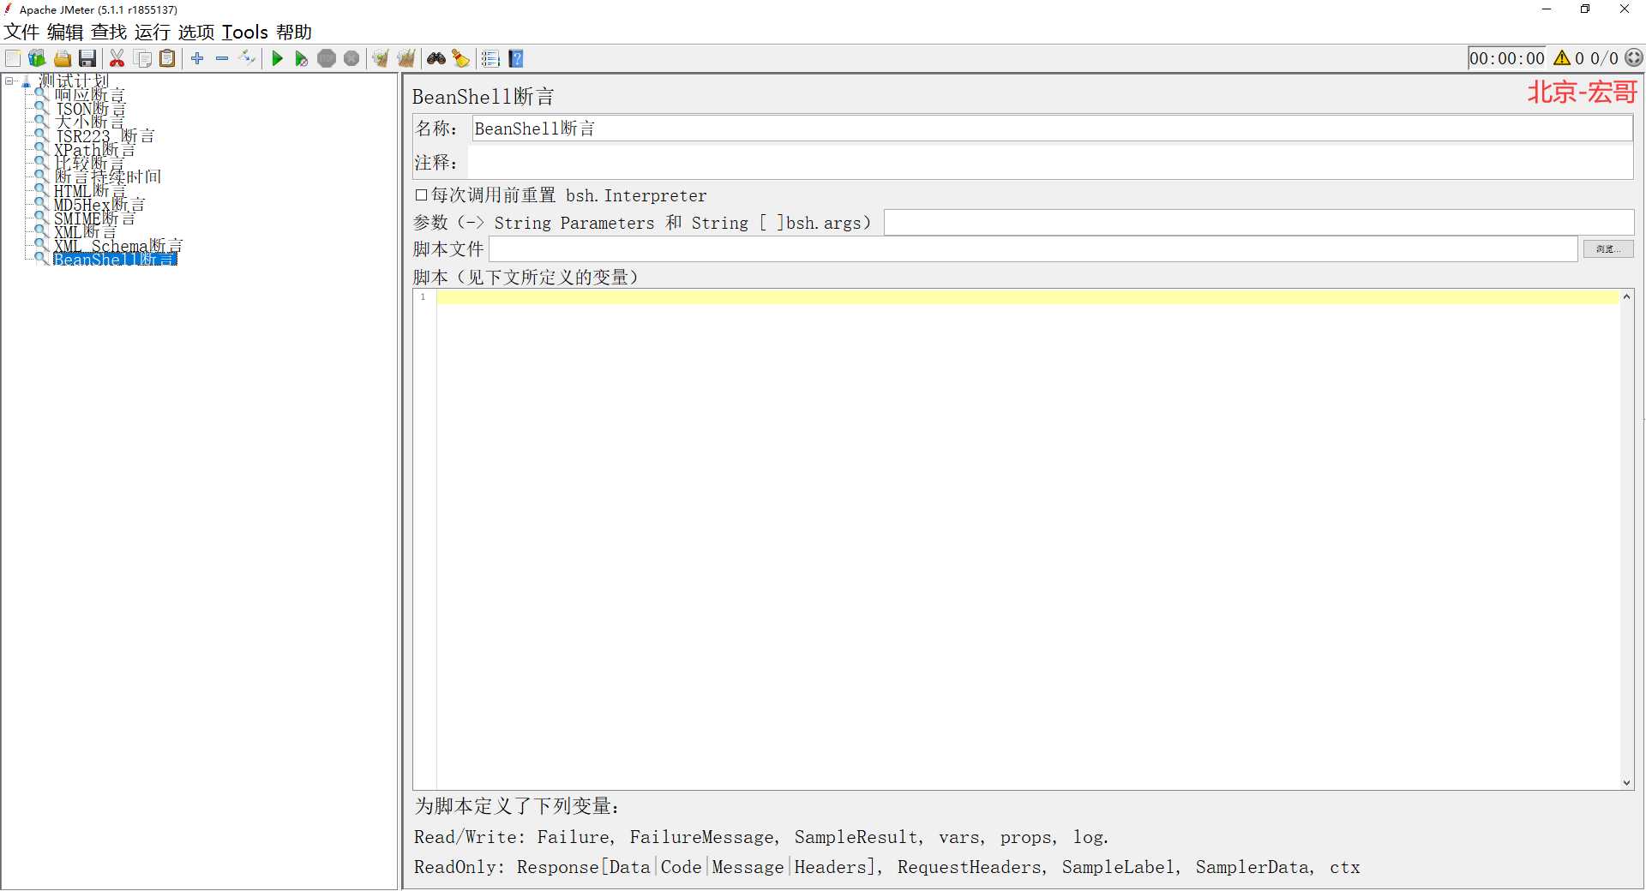This screenshot has height=891, width=1646.
Task: Click Start no pauses icon
Action: pos(301,58)
